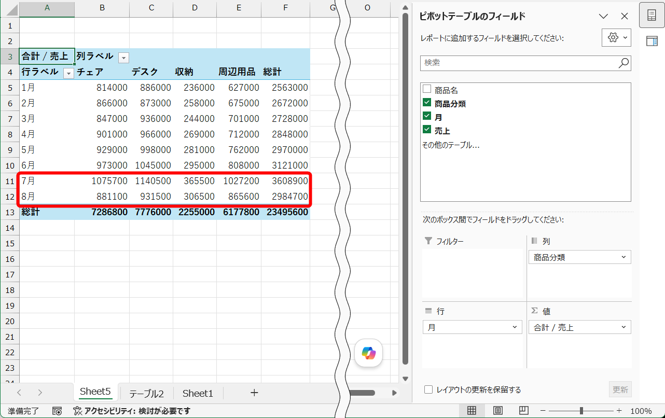Image resolution: width=665 pixels, height=418 pixels.
Task: Check the 商品名 field checkbox
Action: pos(427,89)
